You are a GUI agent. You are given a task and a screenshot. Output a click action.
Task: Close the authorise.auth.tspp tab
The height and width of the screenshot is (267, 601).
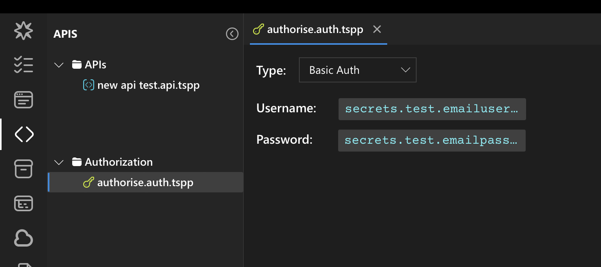tap(377, 29)
